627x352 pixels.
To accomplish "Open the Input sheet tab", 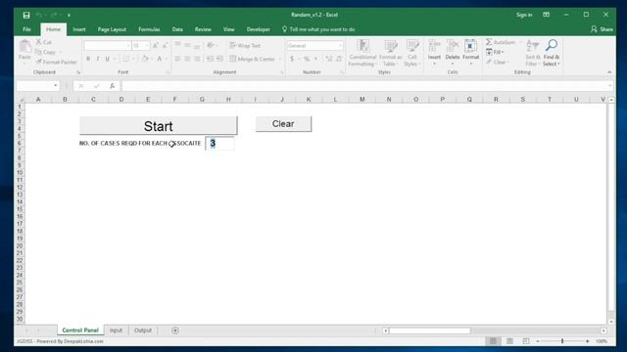I will [116, 330].
